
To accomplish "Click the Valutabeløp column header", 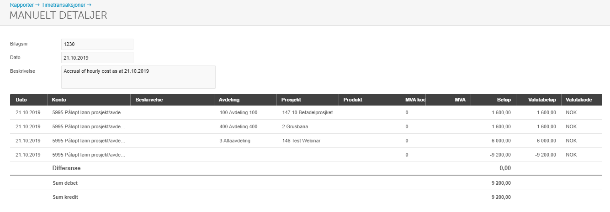I will [539, 100].
